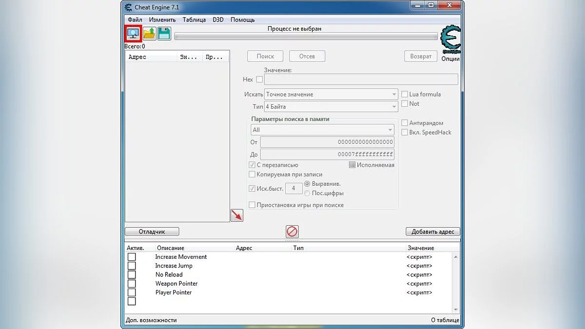
Task: Click the save table floppy icon
Action: point(164,34)
